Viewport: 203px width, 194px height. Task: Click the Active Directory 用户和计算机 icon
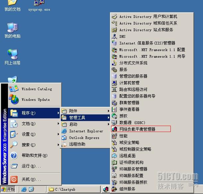(x=114, y=17)
